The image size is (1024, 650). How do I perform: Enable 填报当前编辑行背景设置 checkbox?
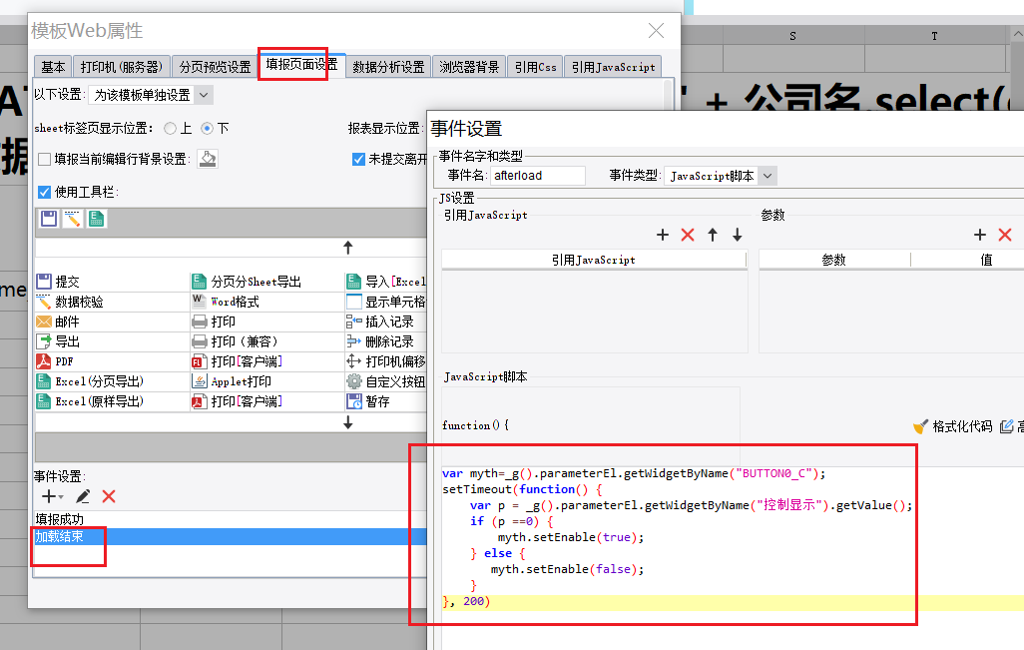[x=44, y=159]
